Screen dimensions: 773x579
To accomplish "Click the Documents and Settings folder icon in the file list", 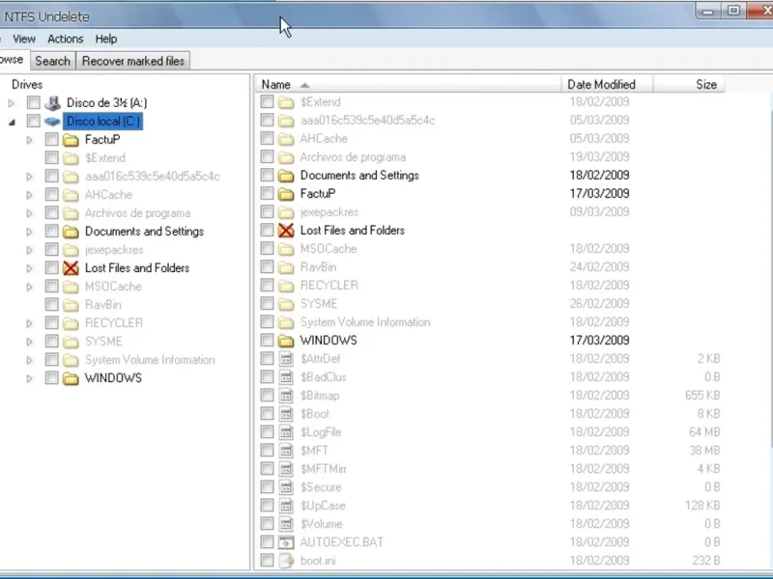I will point(286,176).
